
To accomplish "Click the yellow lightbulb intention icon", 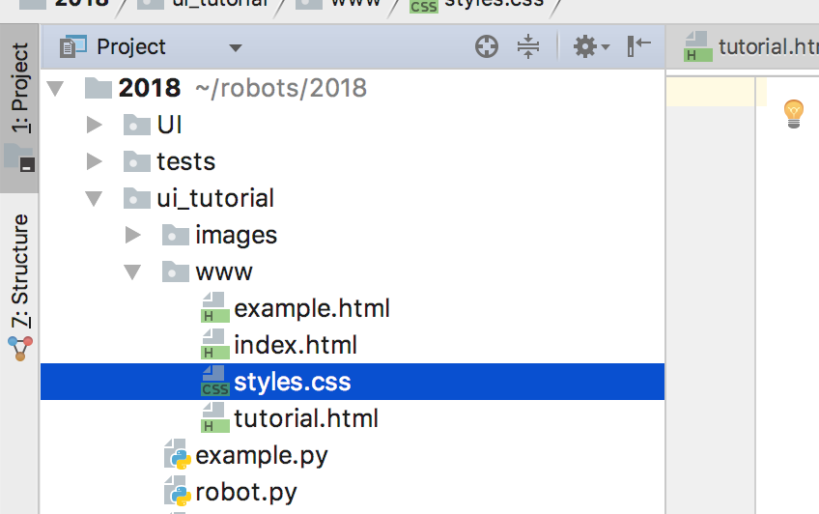I will [794, 114].
